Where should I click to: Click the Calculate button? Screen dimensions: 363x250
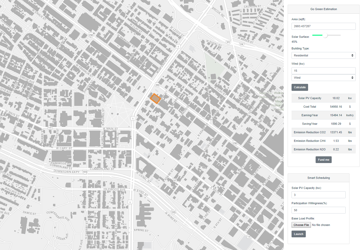coord(300,87)
